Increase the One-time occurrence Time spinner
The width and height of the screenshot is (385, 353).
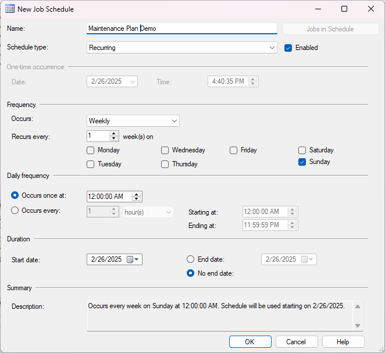tap(252, 79)
